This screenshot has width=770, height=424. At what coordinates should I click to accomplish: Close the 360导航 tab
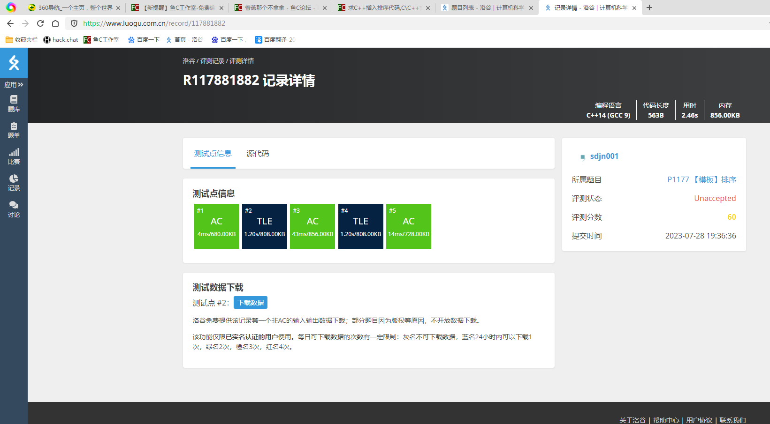(118, 8)
